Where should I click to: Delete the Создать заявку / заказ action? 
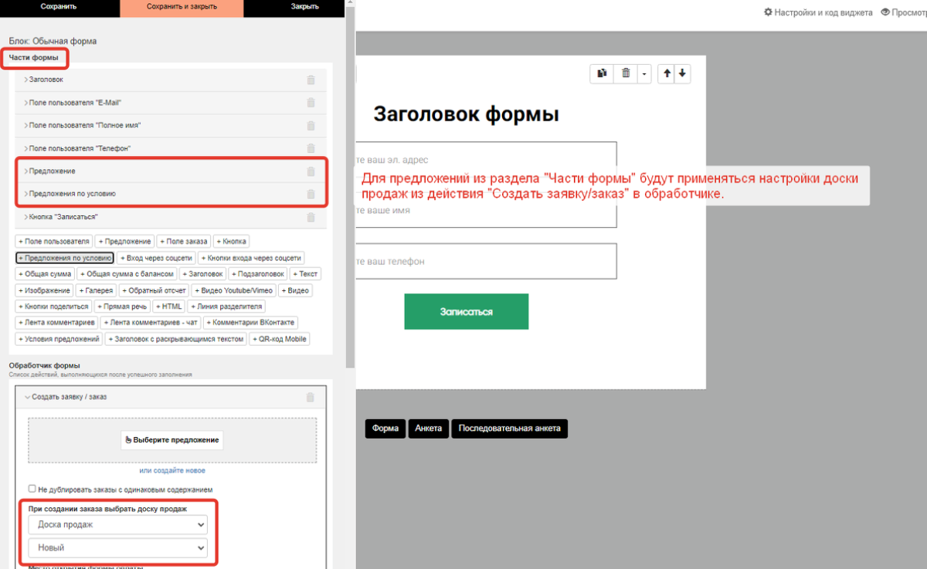pos(311,398)
